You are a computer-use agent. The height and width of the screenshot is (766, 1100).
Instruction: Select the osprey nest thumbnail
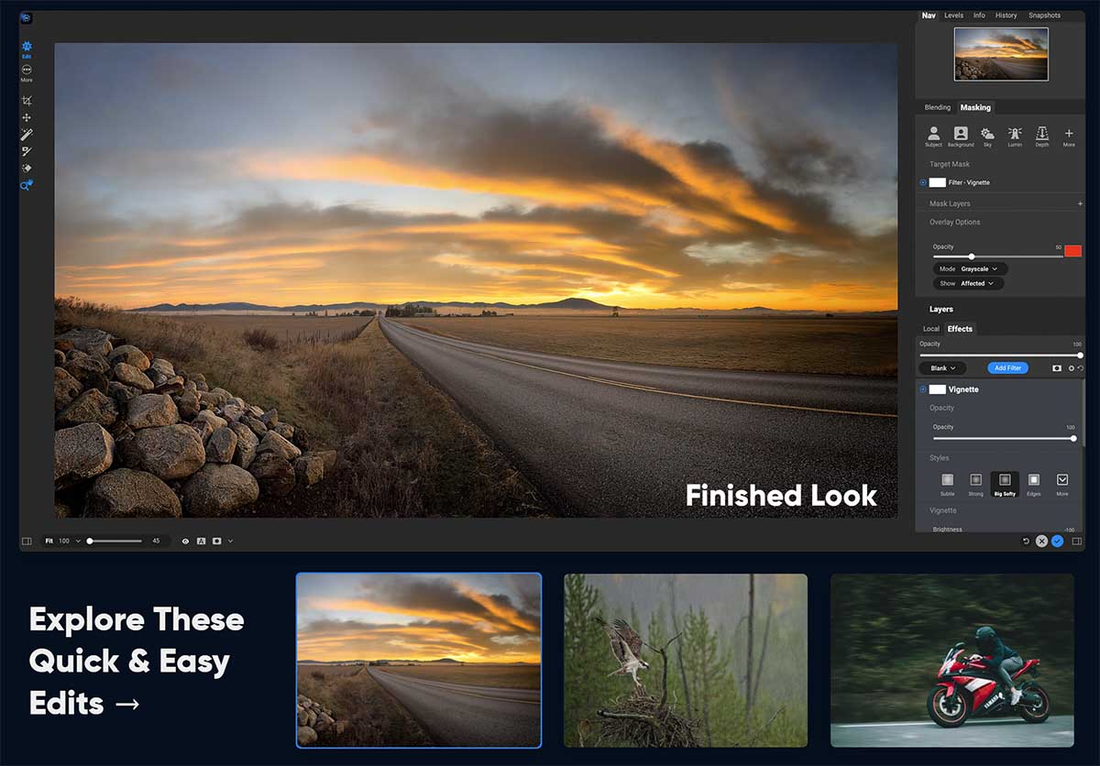pyautogui.click(x=686, y=661)
